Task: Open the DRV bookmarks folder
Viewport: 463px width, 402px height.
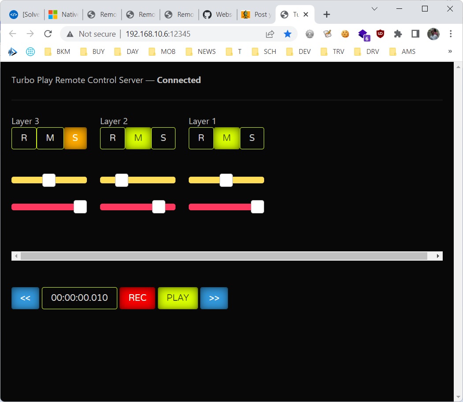Action: 366,52
